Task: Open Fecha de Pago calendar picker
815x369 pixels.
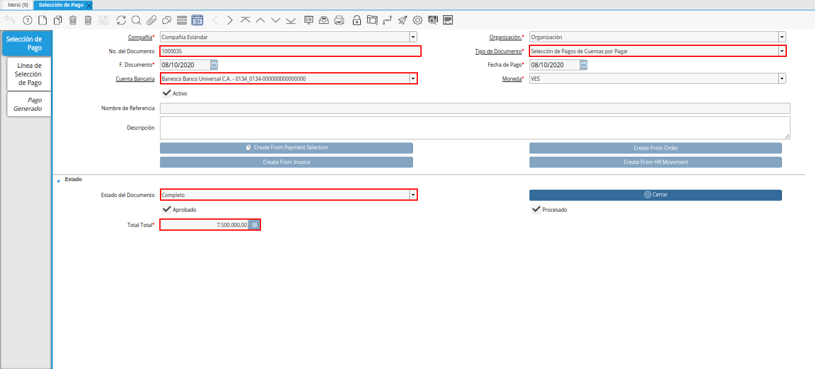Action: click(583, 64)
